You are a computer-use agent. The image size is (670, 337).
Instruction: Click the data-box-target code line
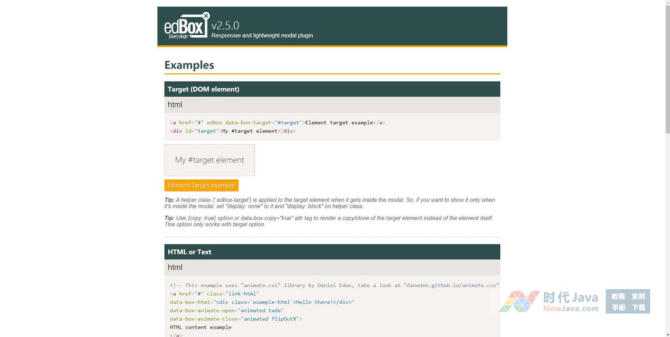coord(277,123)
